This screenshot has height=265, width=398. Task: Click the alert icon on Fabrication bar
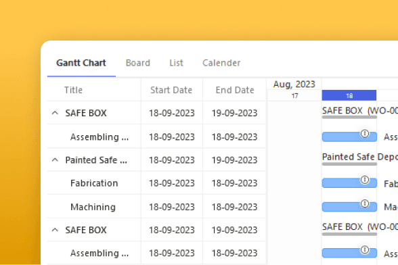click(365, 180)
